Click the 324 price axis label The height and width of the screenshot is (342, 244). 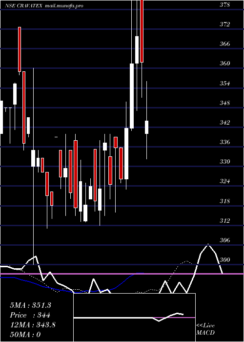pyautogui.click(x=224, y=181)
